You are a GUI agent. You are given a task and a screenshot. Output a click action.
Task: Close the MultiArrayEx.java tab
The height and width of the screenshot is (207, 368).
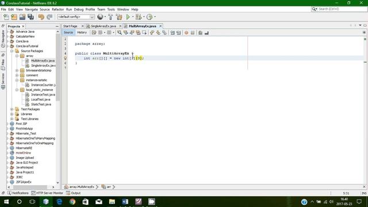tap(160, 26)
